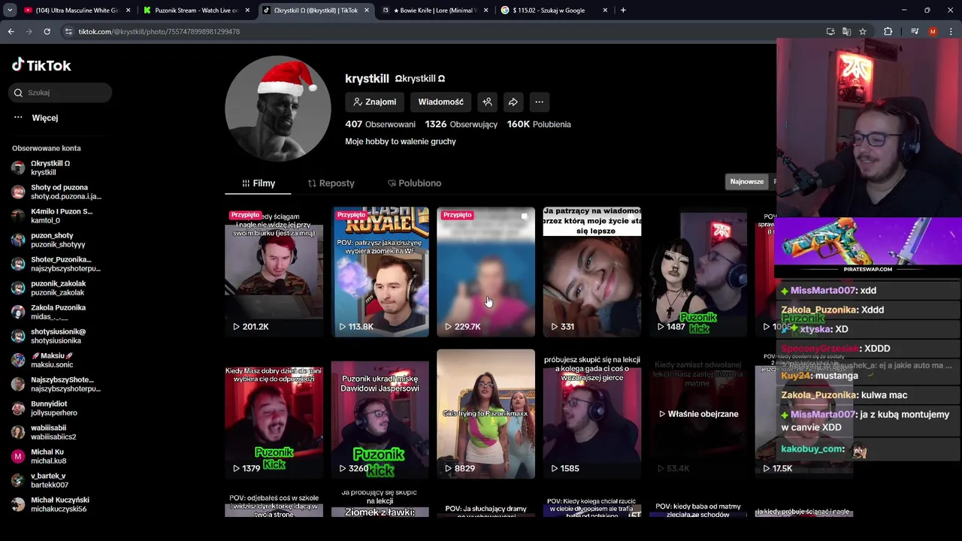Select the Reposty tab

click(331, 183)
